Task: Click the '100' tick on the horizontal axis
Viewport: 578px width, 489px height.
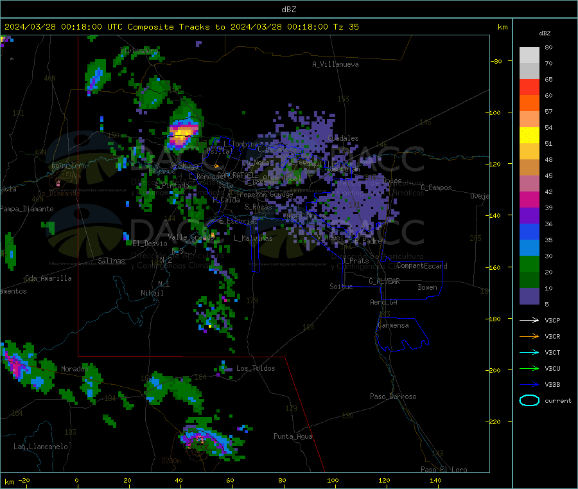Action: pos(333,480)
